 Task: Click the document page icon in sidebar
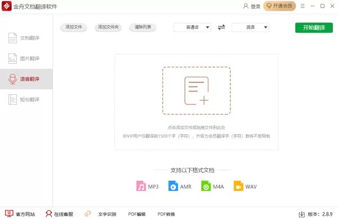[x=12, y=38]
